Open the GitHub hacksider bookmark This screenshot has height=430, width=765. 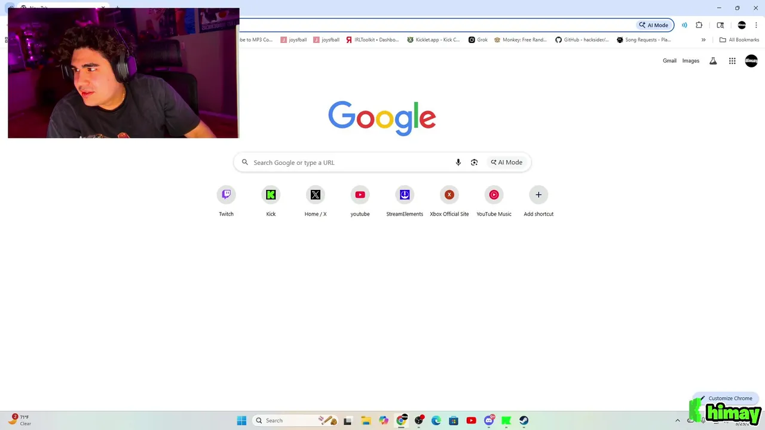(582, 40)
